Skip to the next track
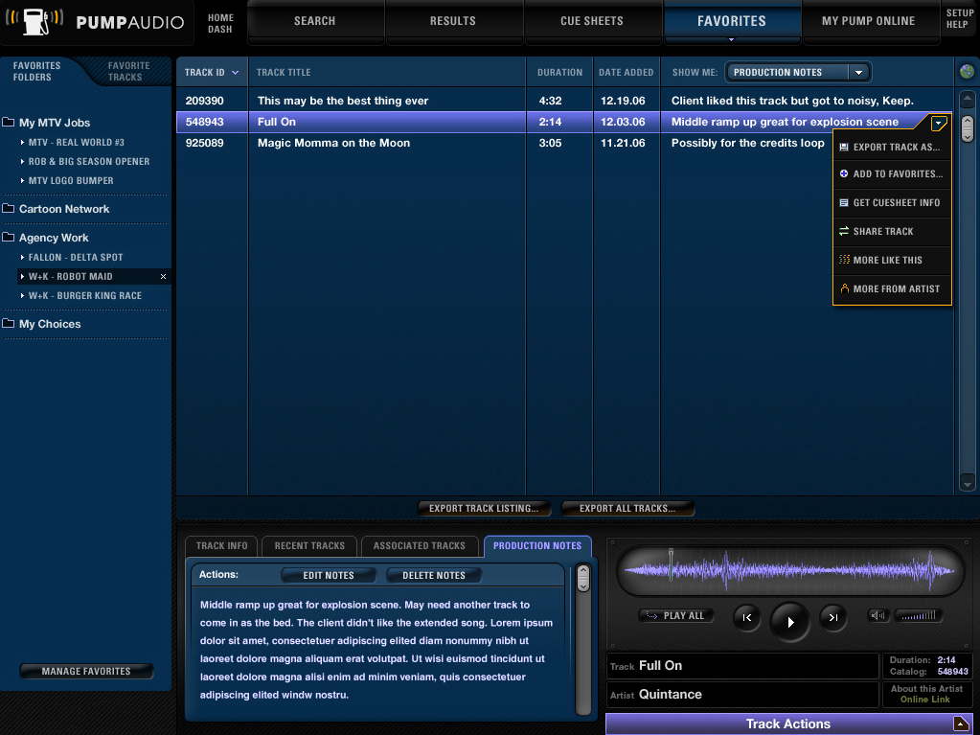 [833, 617]
